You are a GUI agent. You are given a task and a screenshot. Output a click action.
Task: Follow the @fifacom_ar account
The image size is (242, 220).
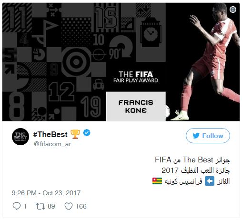click(x=208, y=136)
